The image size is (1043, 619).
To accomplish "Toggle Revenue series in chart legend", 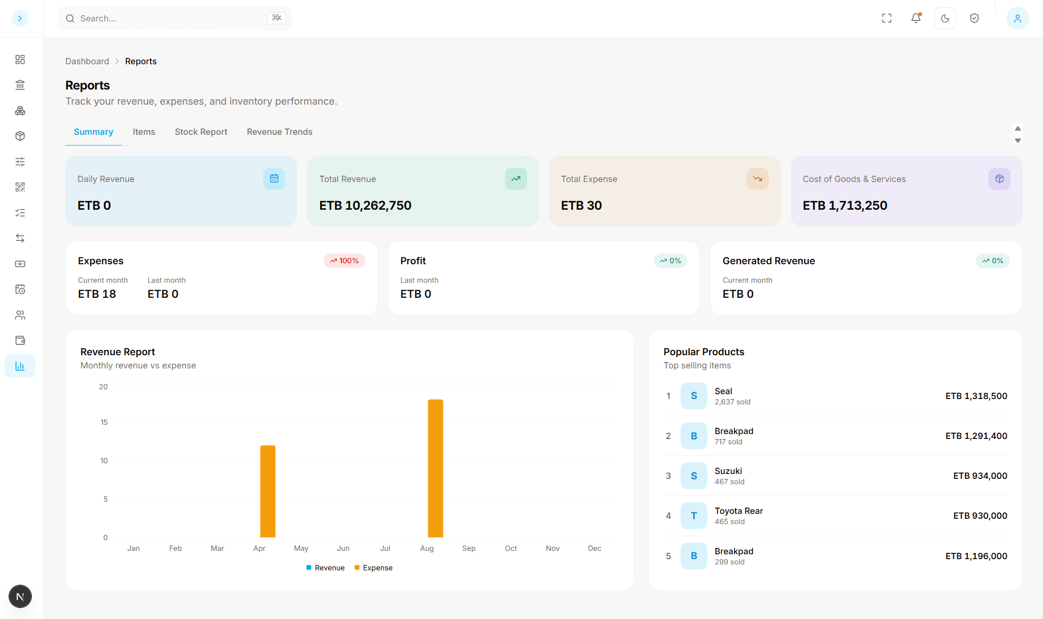I will (x=325, y=568).
